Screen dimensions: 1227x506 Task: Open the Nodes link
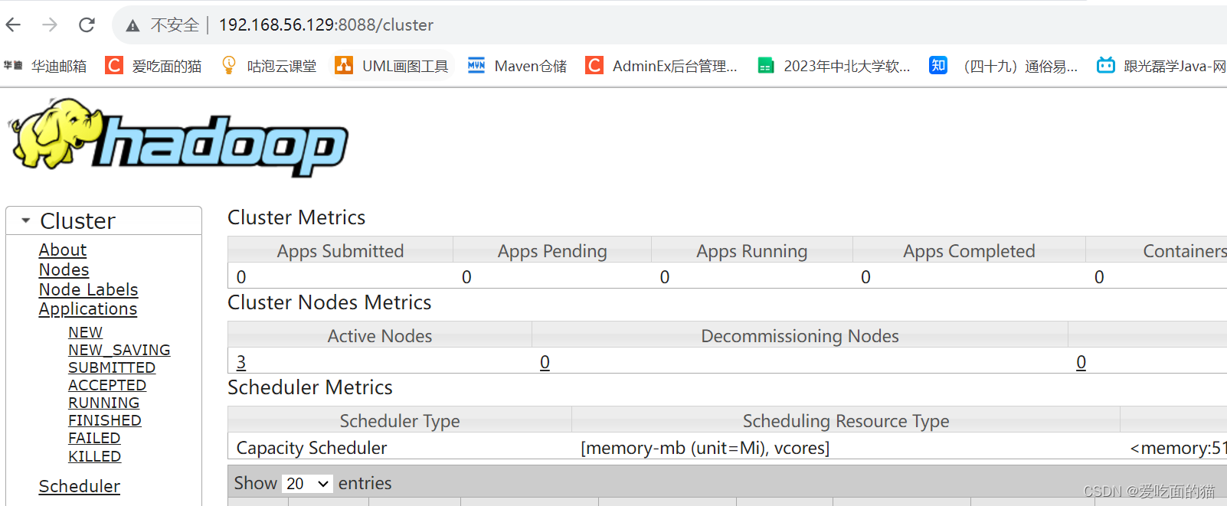coord(64,269)
